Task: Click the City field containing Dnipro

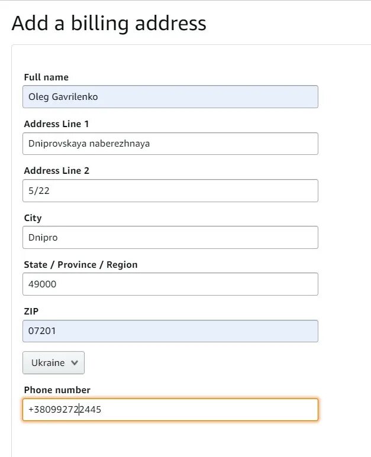Action: pyautogui.click(x=170, y=237)
